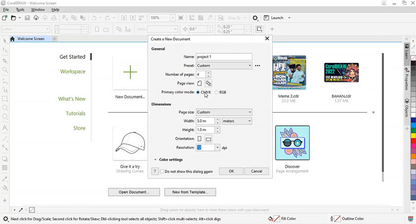Click the Import icon in toolbar
Screen dimensions: 416x224
(124, 18)
